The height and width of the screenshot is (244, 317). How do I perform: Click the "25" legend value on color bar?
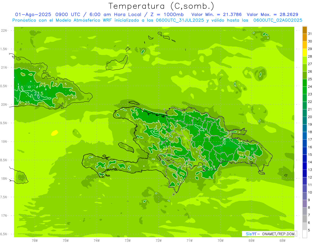click(x=310, y=79)
